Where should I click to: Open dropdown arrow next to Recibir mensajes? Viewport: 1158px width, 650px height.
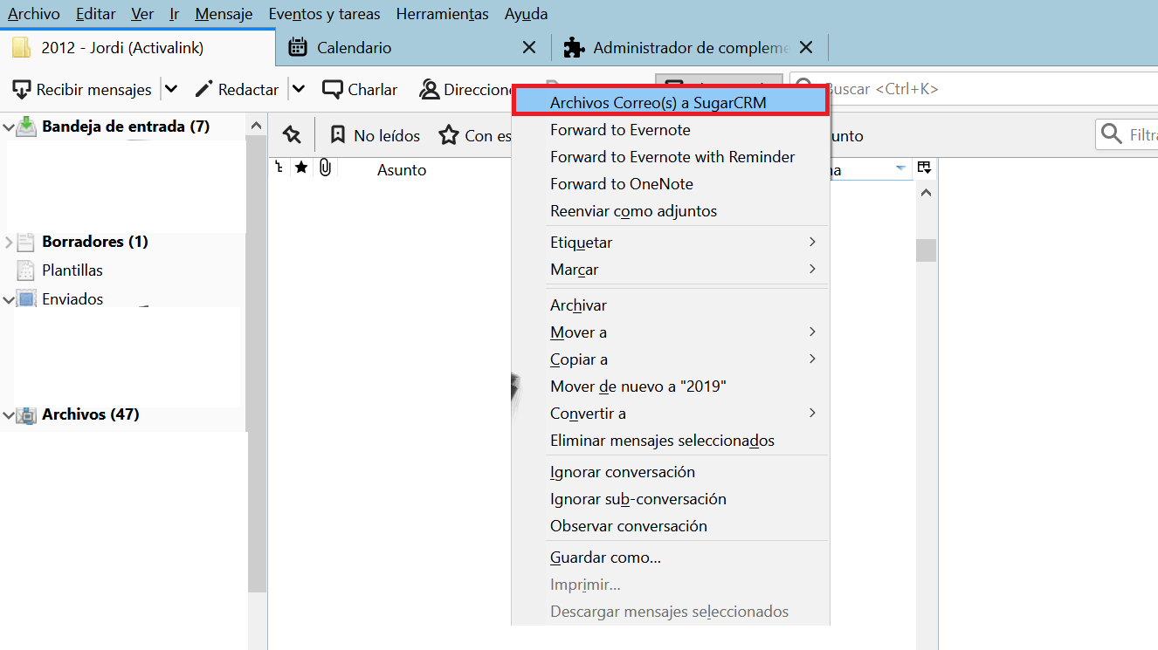coord(171,89)
